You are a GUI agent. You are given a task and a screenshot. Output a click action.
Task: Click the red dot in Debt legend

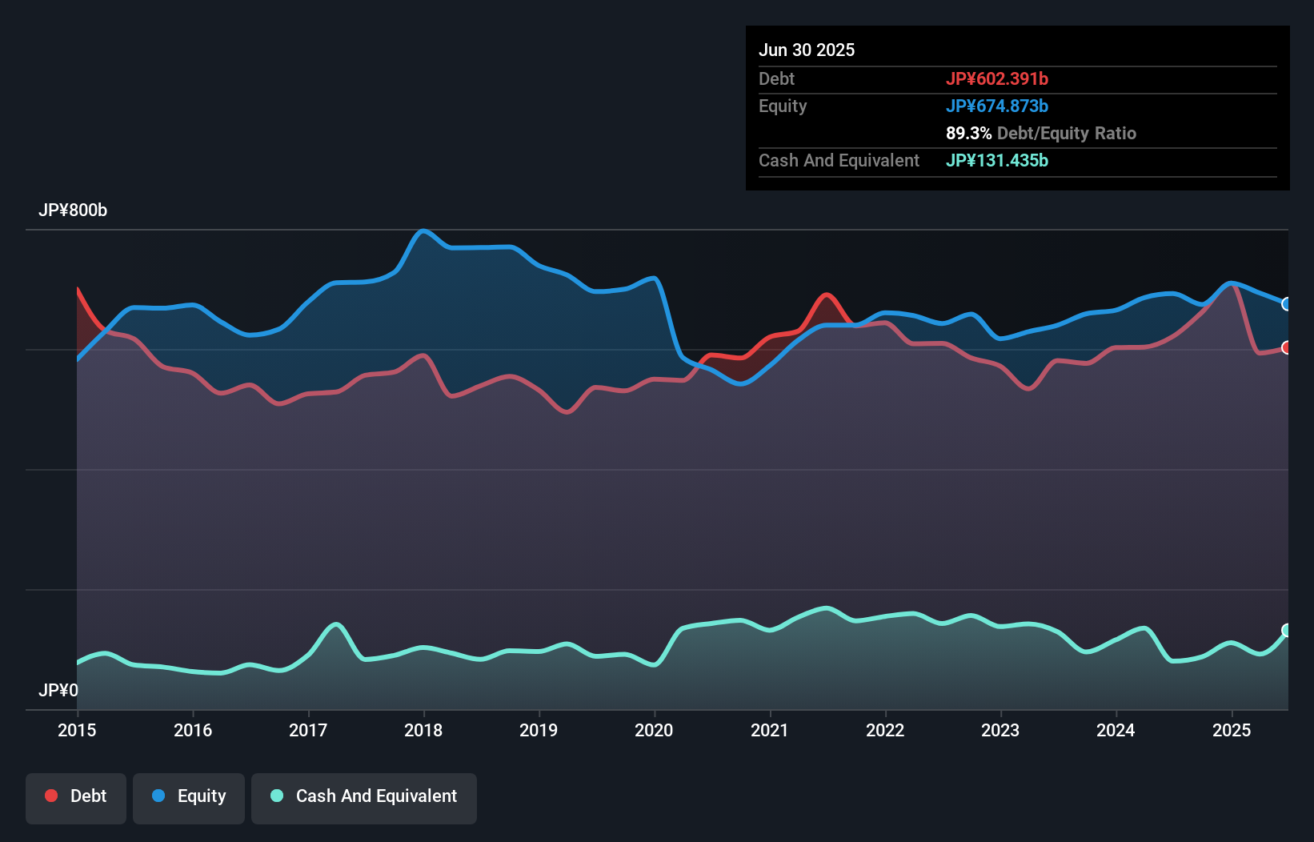(x=51, y=796)
